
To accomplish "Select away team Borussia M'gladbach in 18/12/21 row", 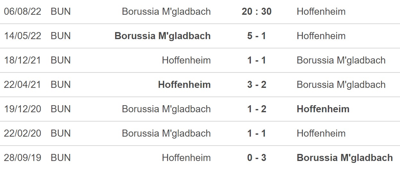I will (341, 60).
